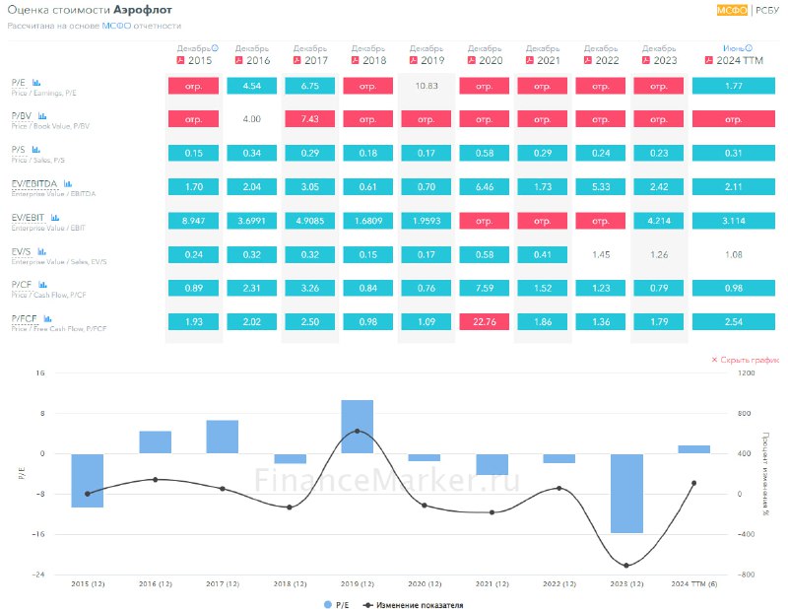Open the 2023 report PDF icon

646,60
